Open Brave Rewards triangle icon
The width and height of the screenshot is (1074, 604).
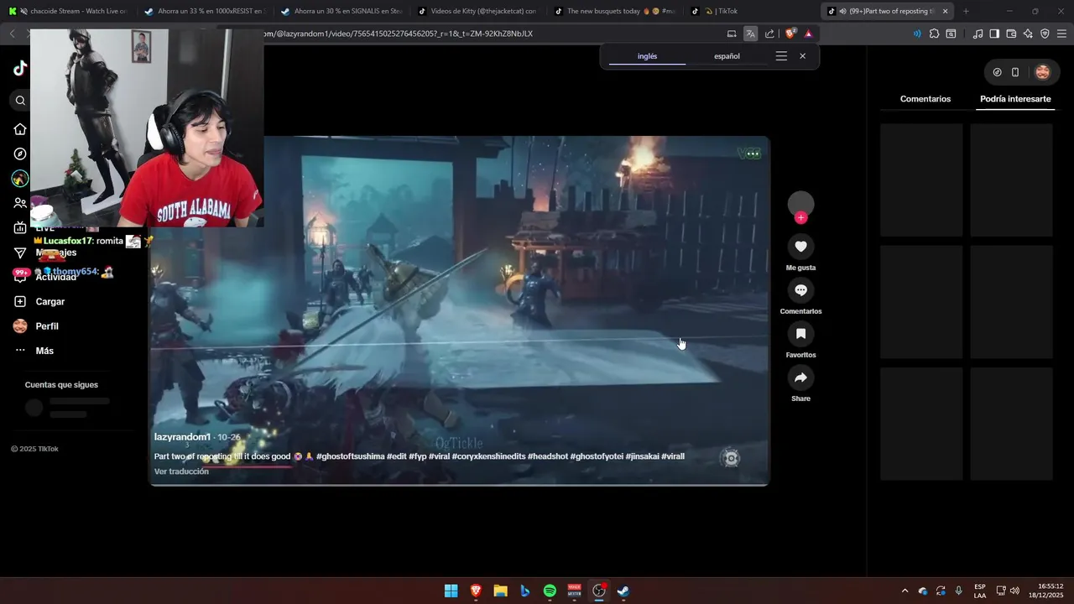[809, 34]
